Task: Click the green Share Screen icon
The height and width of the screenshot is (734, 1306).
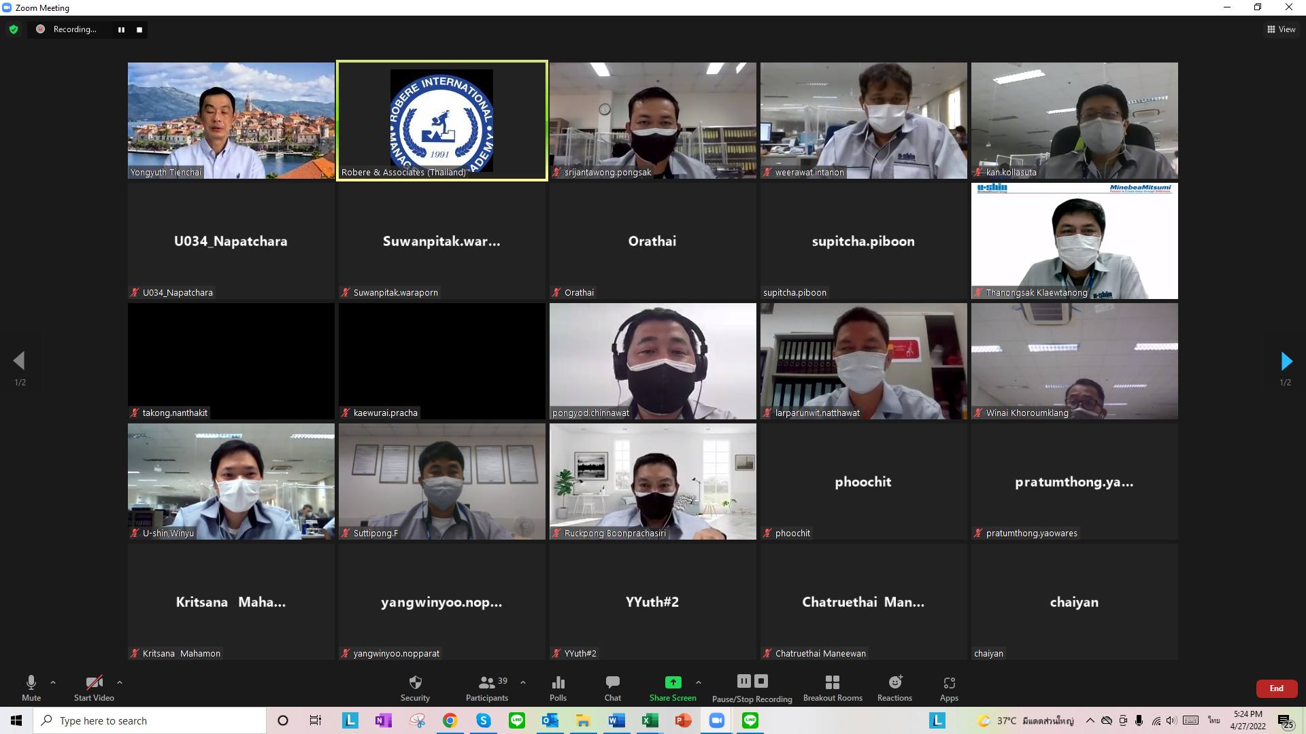Action: click(673, 682)
